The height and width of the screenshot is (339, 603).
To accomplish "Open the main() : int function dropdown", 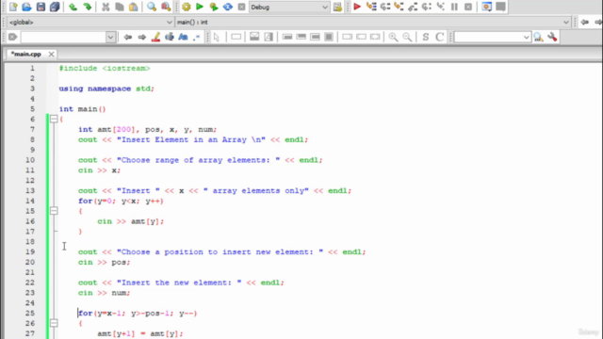I will pos(373,23).
